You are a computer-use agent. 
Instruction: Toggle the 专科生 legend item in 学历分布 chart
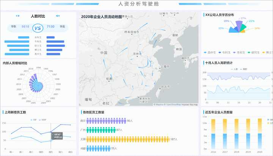coord(224,52)
